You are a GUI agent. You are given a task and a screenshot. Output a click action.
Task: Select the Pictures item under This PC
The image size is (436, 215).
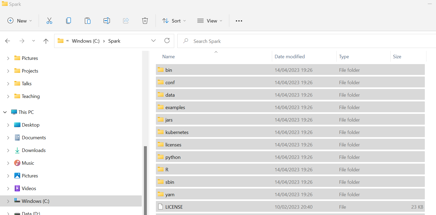tap(30, 176)
